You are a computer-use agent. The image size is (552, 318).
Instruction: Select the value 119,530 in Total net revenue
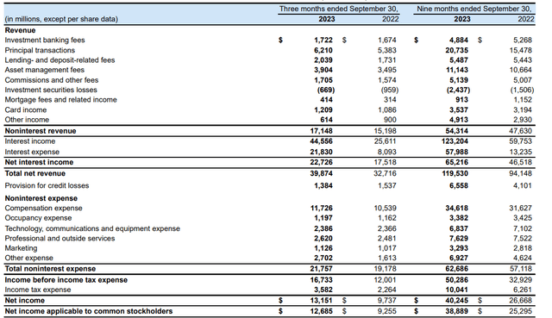[x=455, y=173]
